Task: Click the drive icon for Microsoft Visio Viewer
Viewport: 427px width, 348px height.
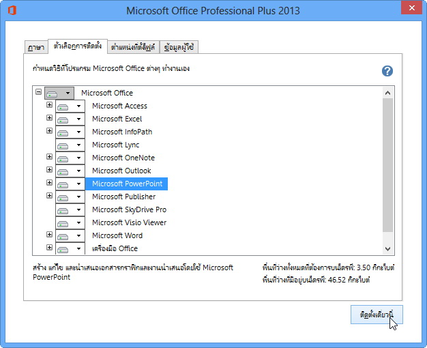Action: pyautogui.click(x=63, y=224)
